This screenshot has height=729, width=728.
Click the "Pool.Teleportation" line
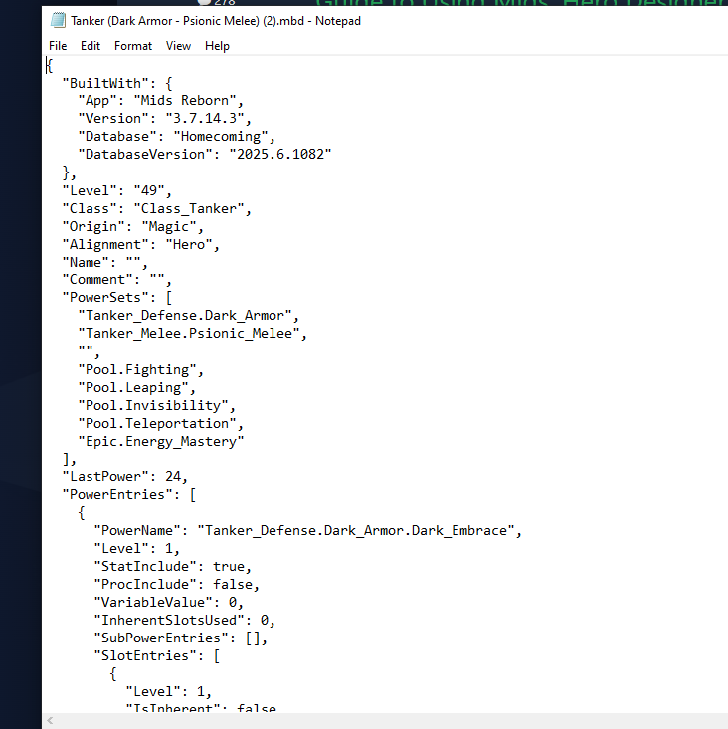coord(160,423)
